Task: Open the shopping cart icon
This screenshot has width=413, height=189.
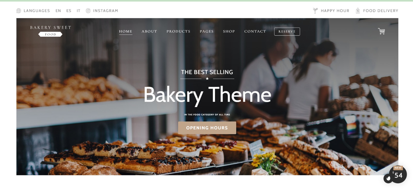Action: pyautogui.click(x=382, y=31)
